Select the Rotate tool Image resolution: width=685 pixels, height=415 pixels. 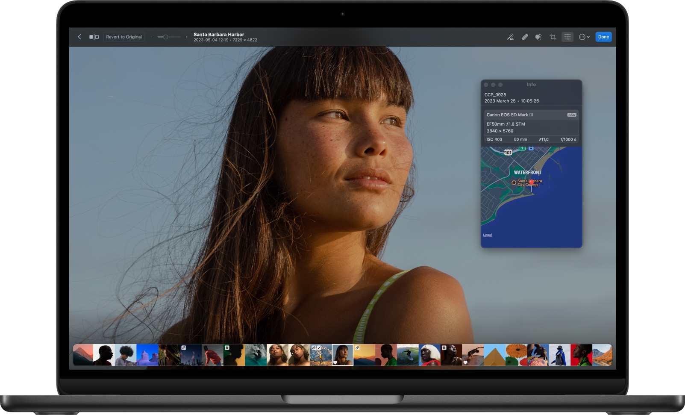coord(538,37)
